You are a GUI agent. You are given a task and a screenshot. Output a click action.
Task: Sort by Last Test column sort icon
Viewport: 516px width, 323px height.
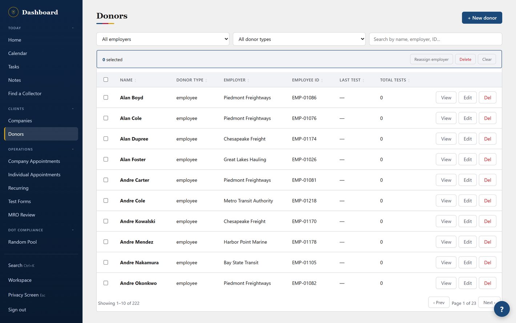363,81
